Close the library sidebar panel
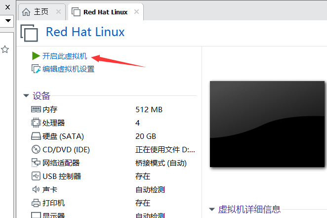This screenshot has width=327, height=218. [x=8, y=7]
